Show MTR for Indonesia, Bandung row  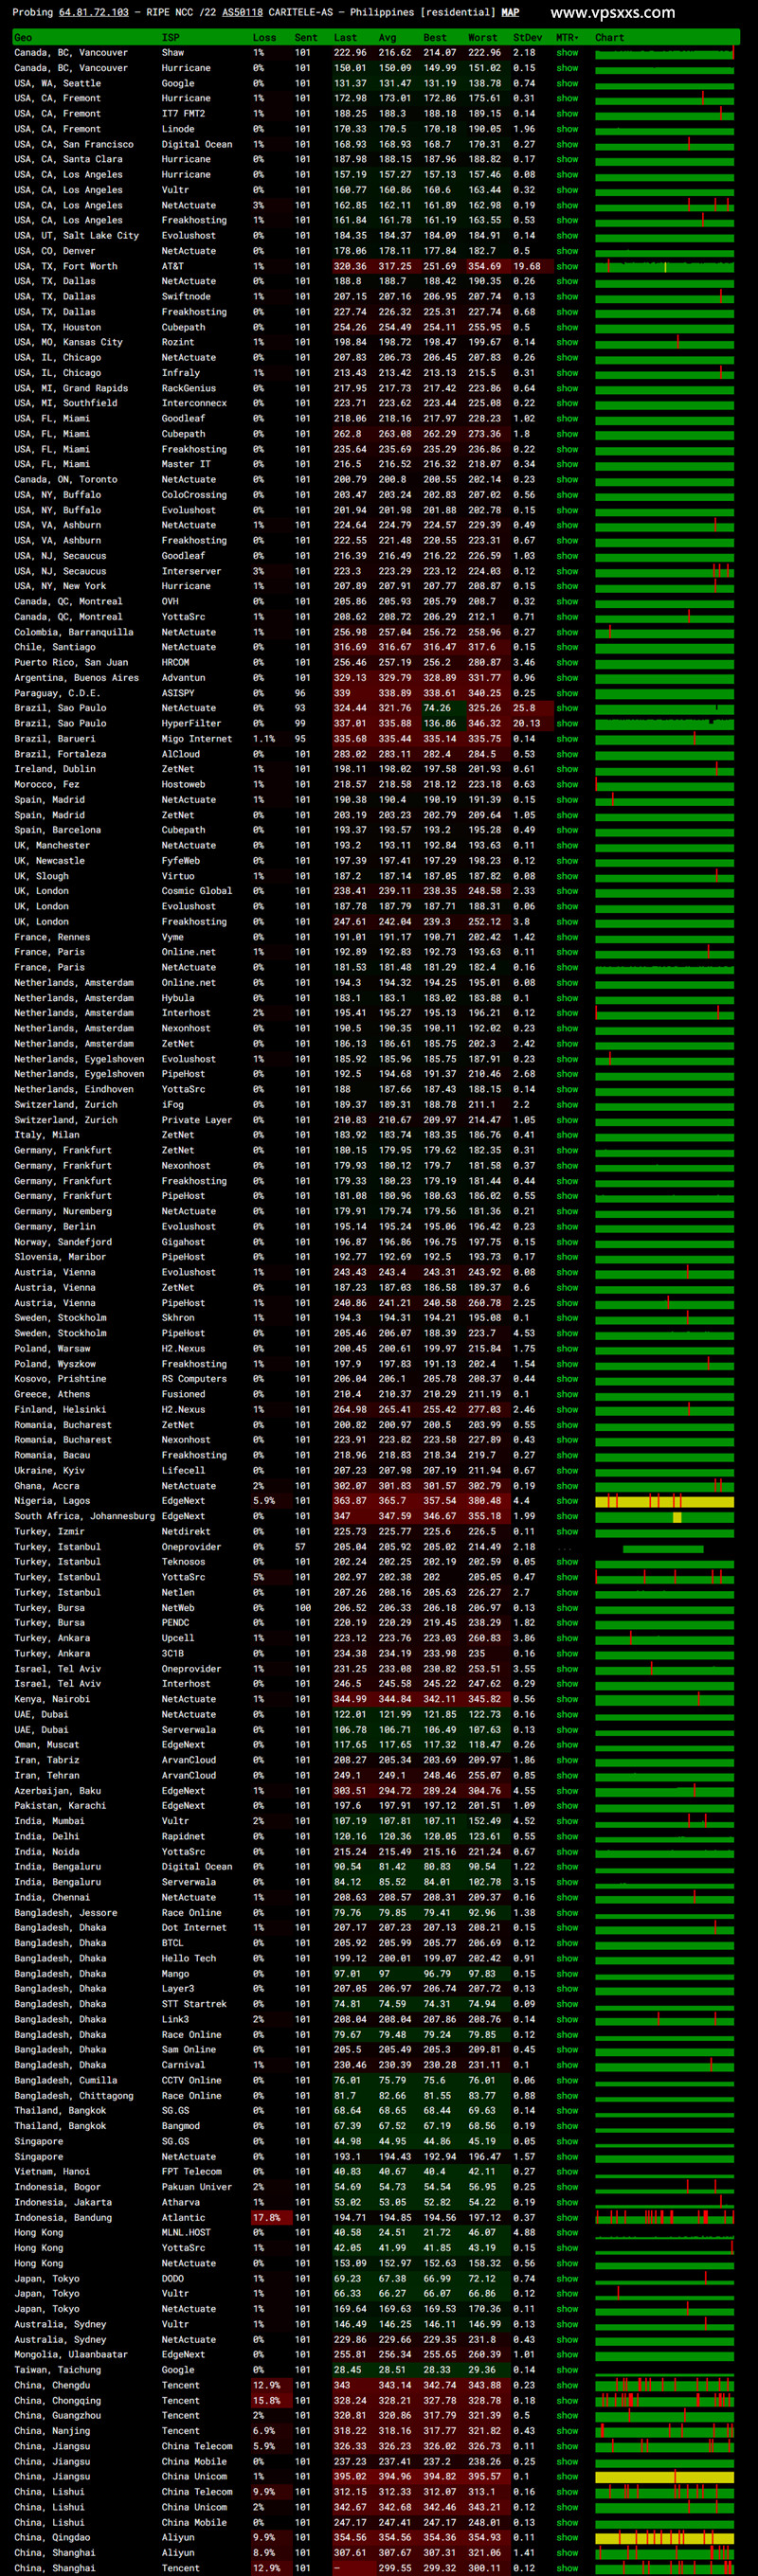(567, 2218)
